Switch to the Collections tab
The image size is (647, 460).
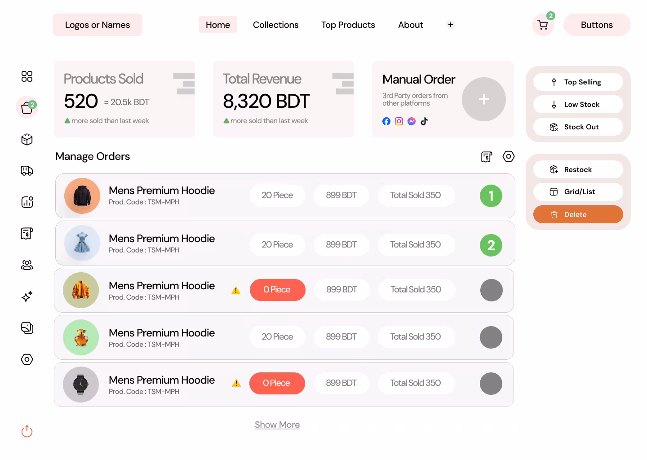pyautogui.click(x=275, y=25)
